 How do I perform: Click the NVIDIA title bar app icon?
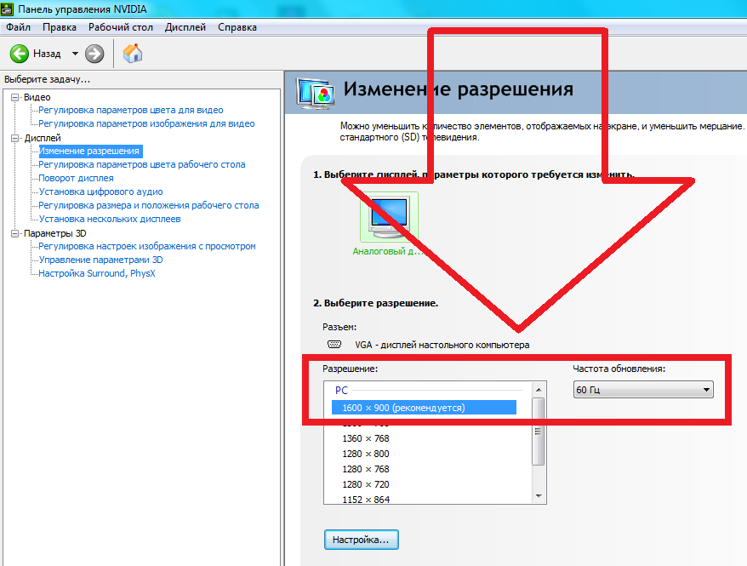7,9
